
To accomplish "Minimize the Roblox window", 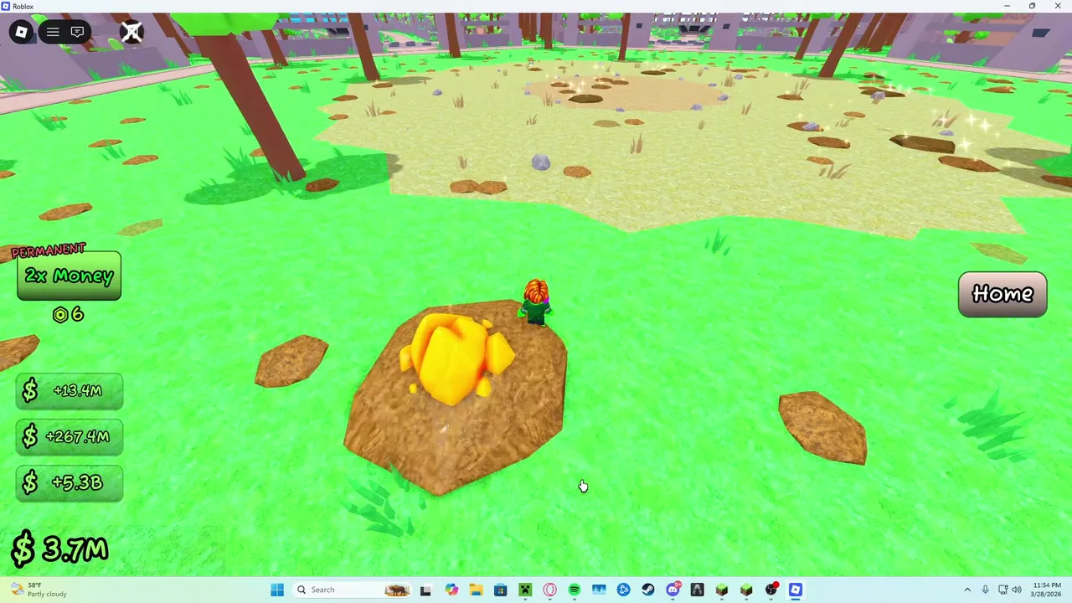I will pyautogui.click(x=1008, y=6).
